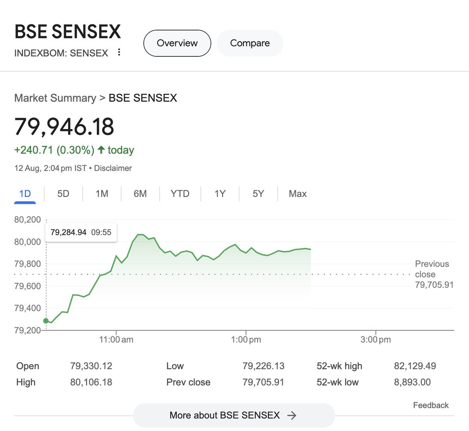Click the 52-wk low label
Viewport: 469px width, 431px height.
click(338, 382)
